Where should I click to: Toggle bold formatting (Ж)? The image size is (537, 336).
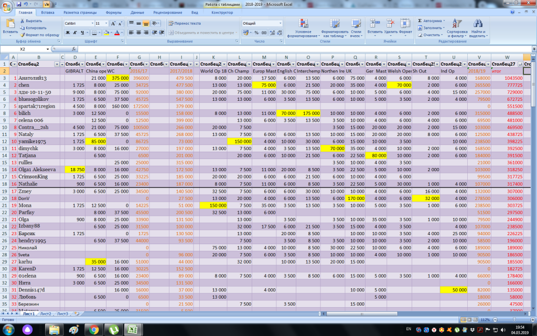point(68,33)
